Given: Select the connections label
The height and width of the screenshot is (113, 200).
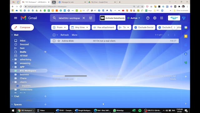Looking at the screenshot, I should click(26, 90).
